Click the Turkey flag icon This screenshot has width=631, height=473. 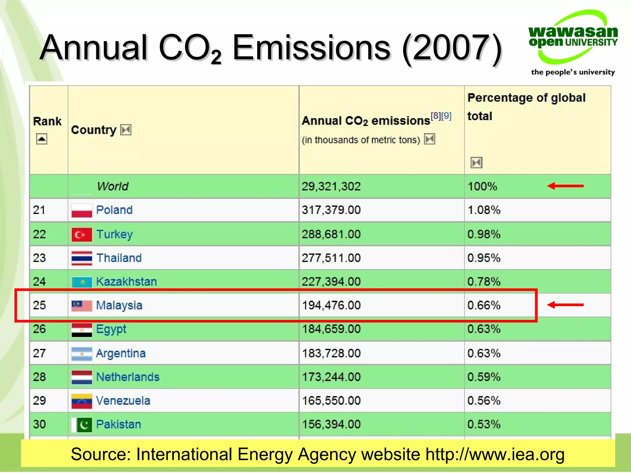pyautogui.click(x=82, y=234)
